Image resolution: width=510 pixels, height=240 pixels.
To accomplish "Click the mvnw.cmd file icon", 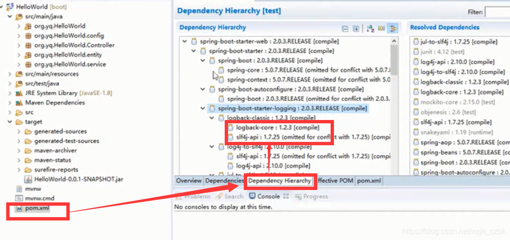I will pyautogui.click(x=19, y=198).
